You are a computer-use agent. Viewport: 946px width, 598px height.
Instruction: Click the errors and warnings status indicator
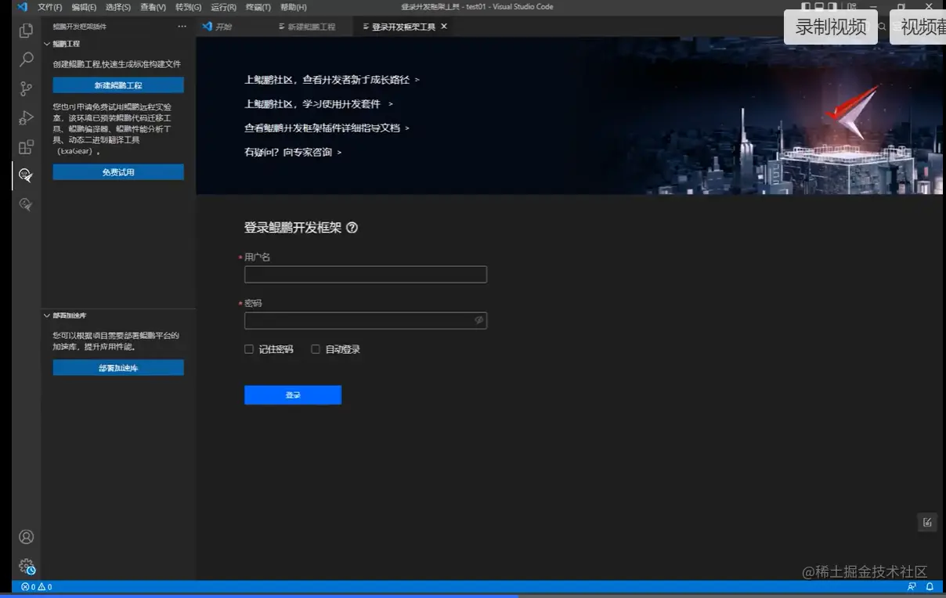pos(37,586)
